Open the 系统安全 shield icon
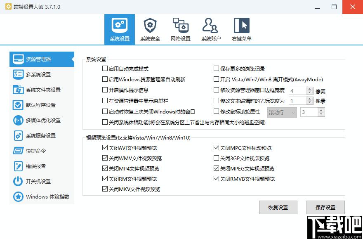Image resolution: width=363 pixels, height=239 pixels. point(150,25)
